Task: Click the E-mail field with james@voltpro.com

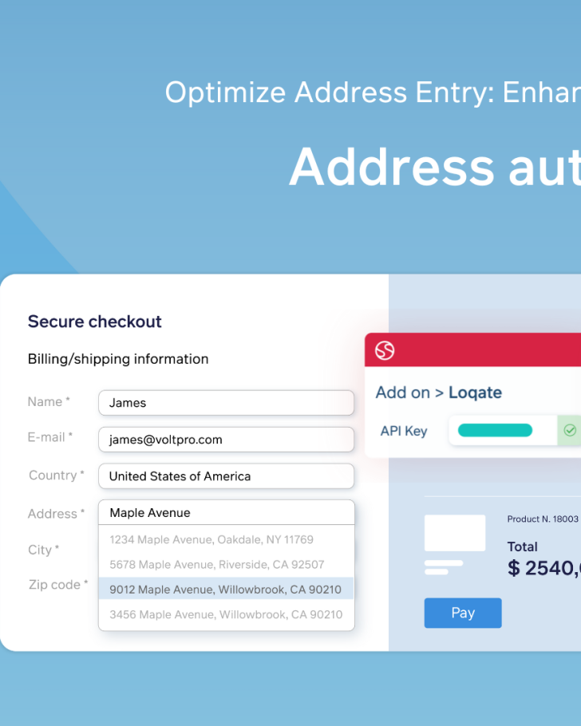Action: point(226,440)
